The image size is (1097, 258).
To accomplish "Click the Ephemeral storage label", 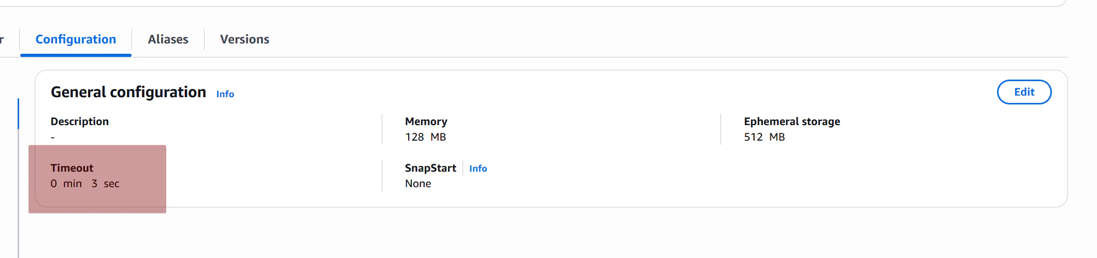I will [792, 122].
